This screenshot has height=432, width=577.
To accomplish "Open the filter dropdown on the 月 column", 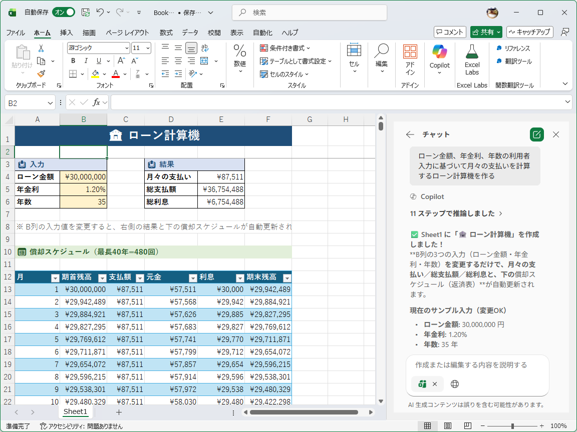I will click(x=54, y=277).
